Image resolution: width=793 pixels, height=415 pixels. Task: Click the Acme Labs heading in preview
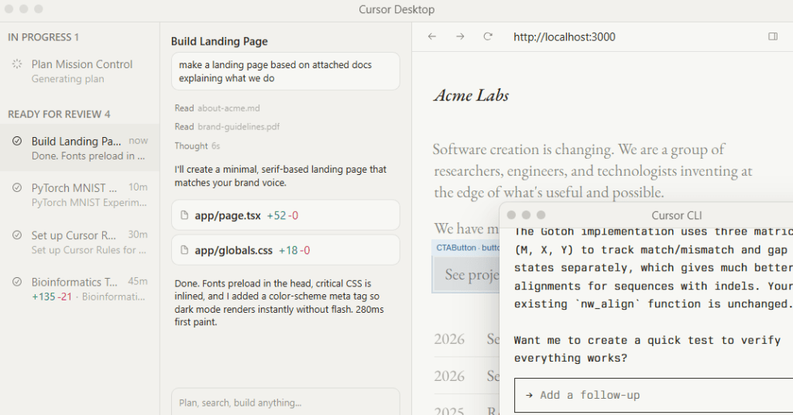point(472,95)
